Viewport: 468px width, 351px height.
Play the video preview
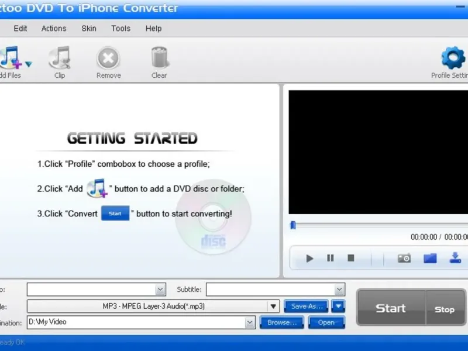(x=309, y=258)
